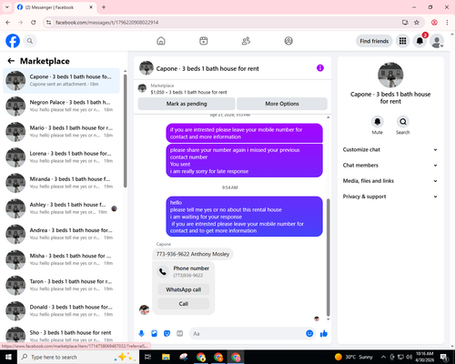Image resolution: width=455 pixels, height=364 pixels.
Task: Click the chat messages scrollbar
Action: click(328, 257)
